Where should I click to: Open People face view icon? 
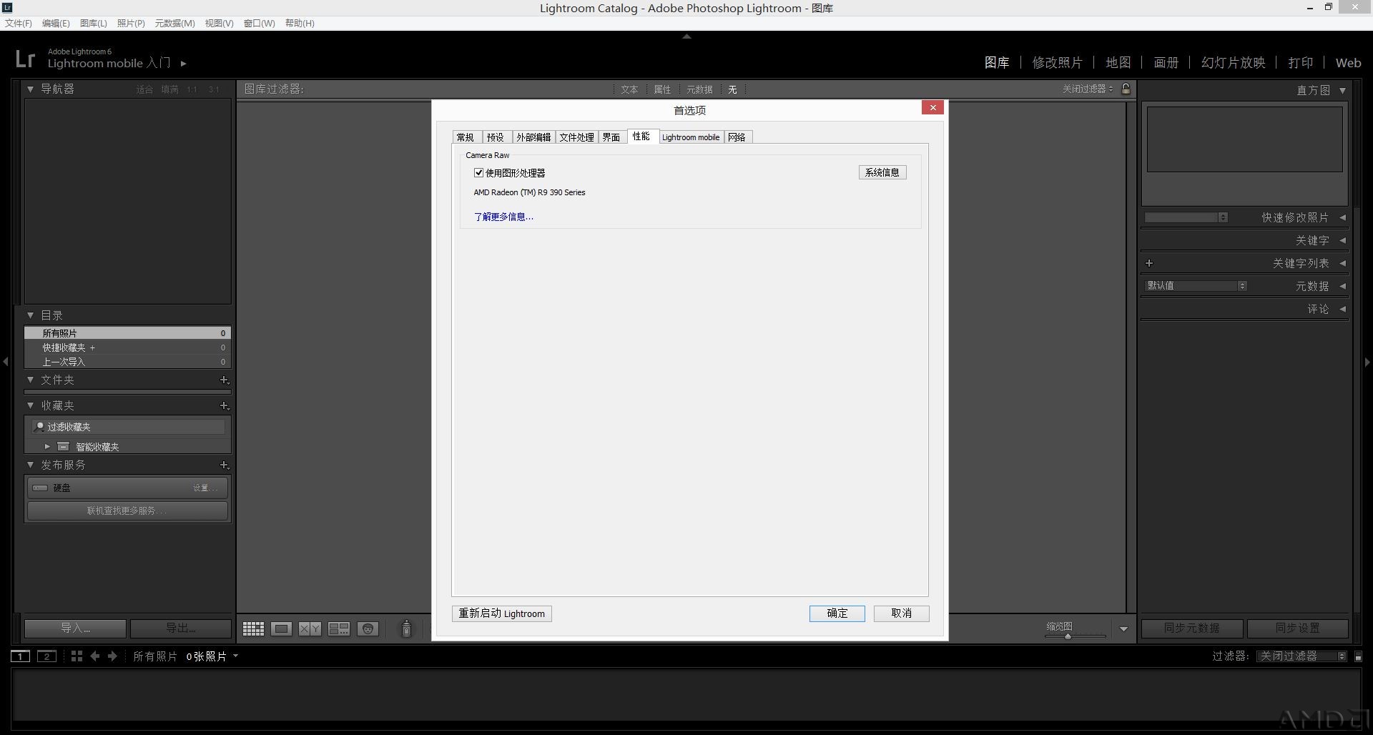point(368,628)
